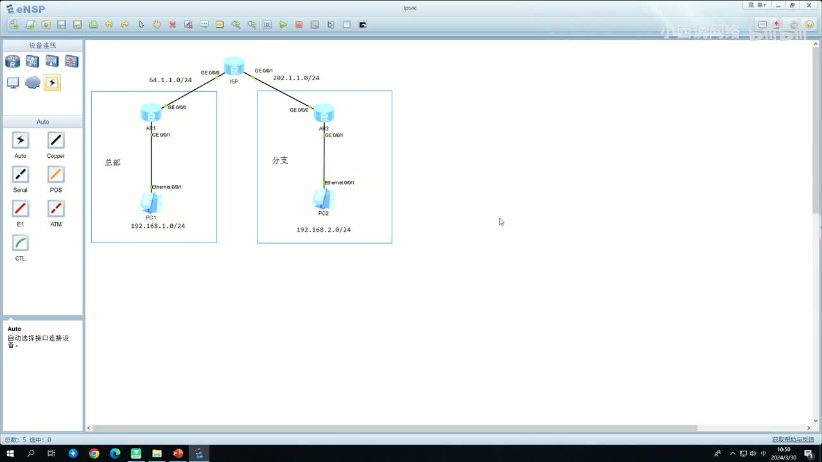Click the print icon in the toolbar
The image size is (822, 462).
[94, 24]
